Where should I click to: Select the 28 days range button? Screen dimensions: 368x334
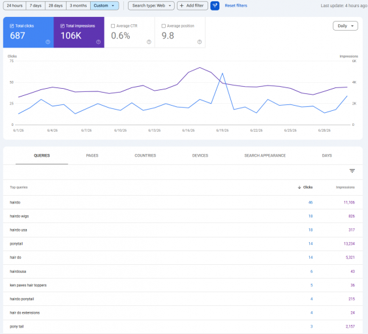click(x=55, y=6)
